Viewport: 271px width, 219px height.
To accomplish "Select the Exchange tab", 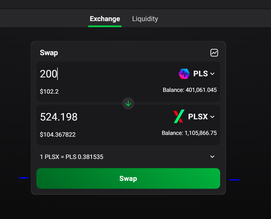I will 105,19.
